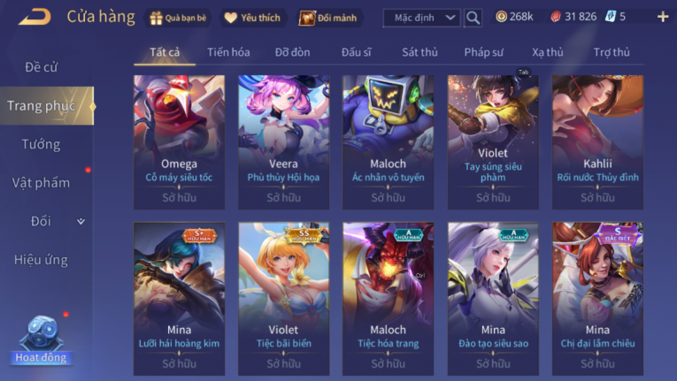Open Omega Cỗ máy siêu tốc skin card
Screen dimensions: 677x381
click(179, 142)
